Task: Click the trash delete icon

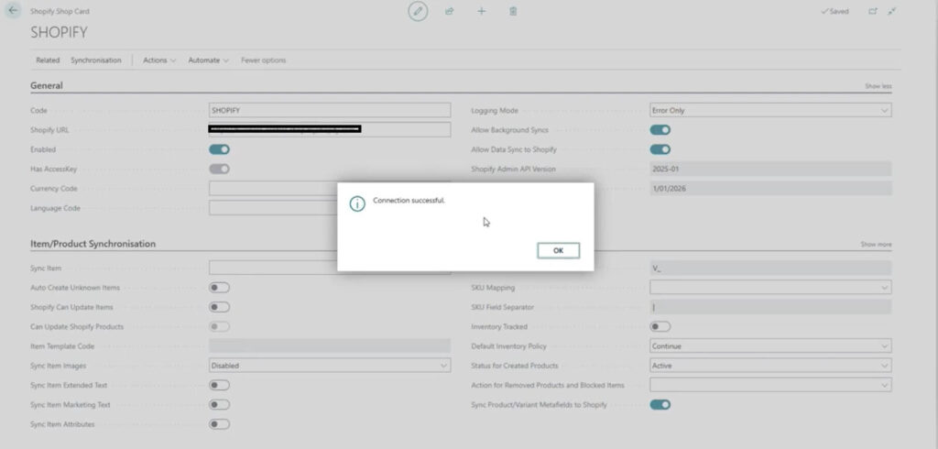Action: tap(513, 11)
